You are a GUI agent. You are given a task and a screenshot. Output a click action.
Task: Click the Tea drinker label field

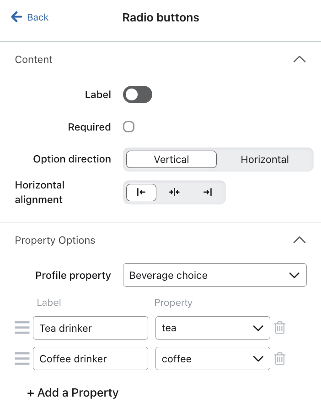tap(90, 328)
